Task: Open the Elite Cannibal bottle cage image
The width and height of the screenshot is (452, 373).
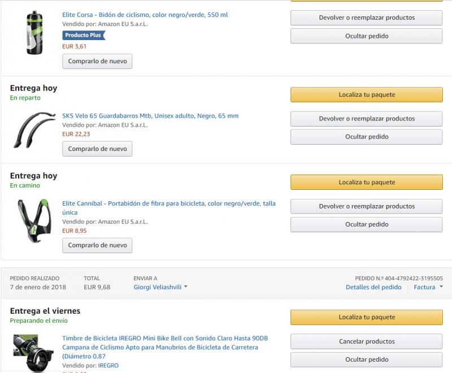Action: [34, 218]
